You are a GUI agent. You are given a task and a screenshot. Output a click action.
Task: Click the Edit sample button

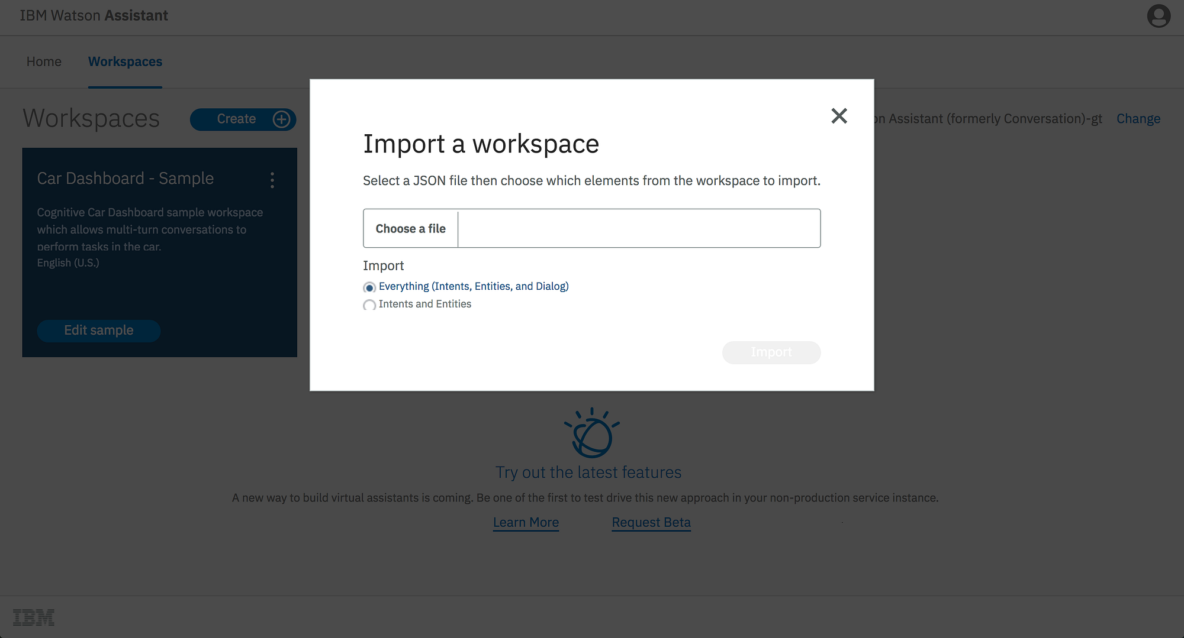coord(99,331)
